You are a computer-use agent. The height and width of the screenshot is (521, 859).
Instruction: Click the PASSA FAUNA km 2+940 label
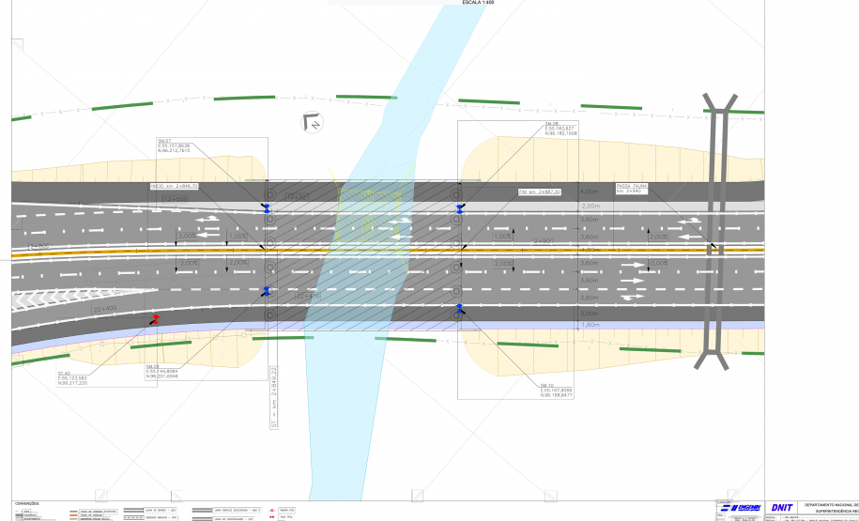[632, 188]
